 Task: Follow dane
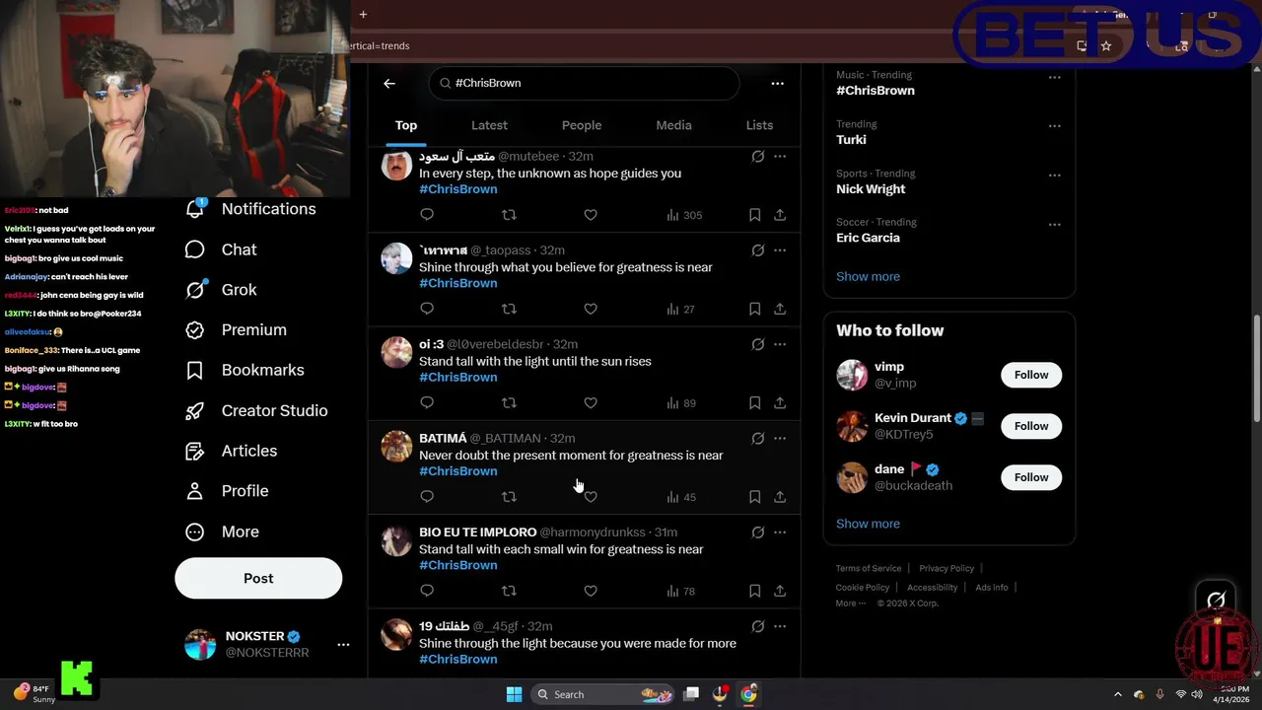pos(1031,477)
